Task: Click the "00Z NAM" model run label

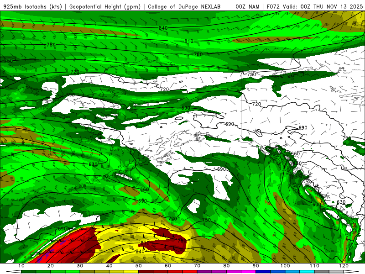Action: point(247,7)
